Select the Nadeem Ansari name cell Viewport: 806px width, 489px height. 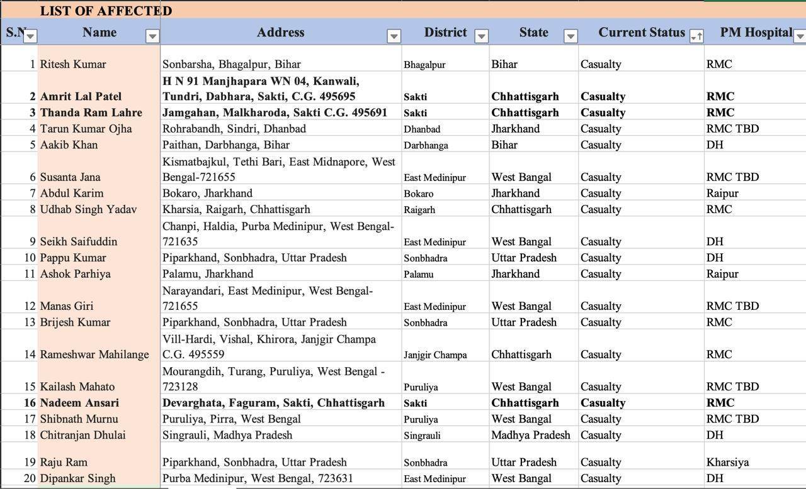point(79,403)
